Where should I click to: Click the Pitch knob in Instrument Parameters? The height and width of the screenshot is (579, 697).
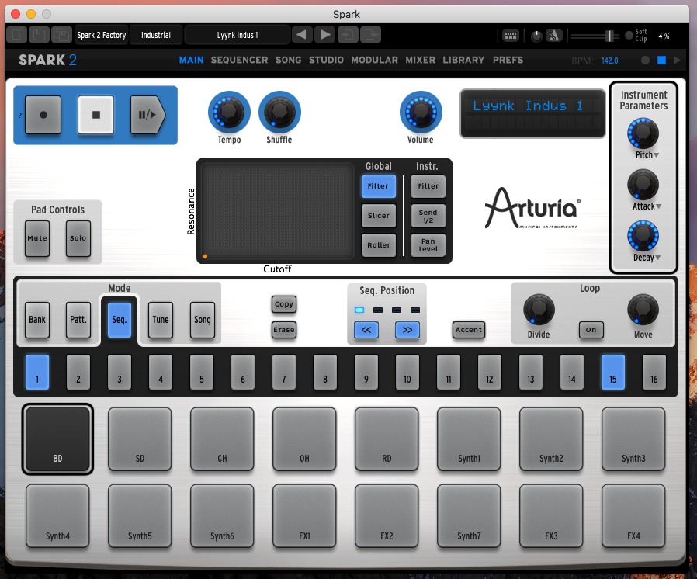[643, 133]
